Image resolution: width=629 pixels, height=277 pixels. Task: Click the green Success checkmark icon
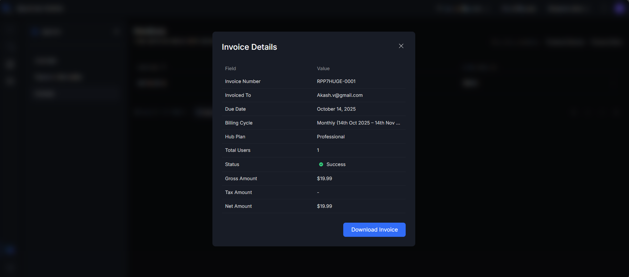(x=321, y=164)
